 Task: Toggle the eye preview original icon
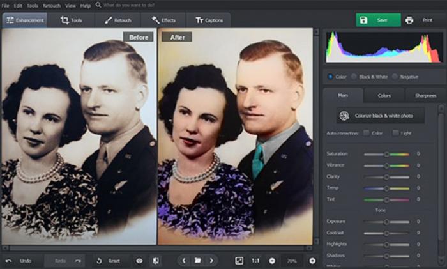click(x=139, y=261)
